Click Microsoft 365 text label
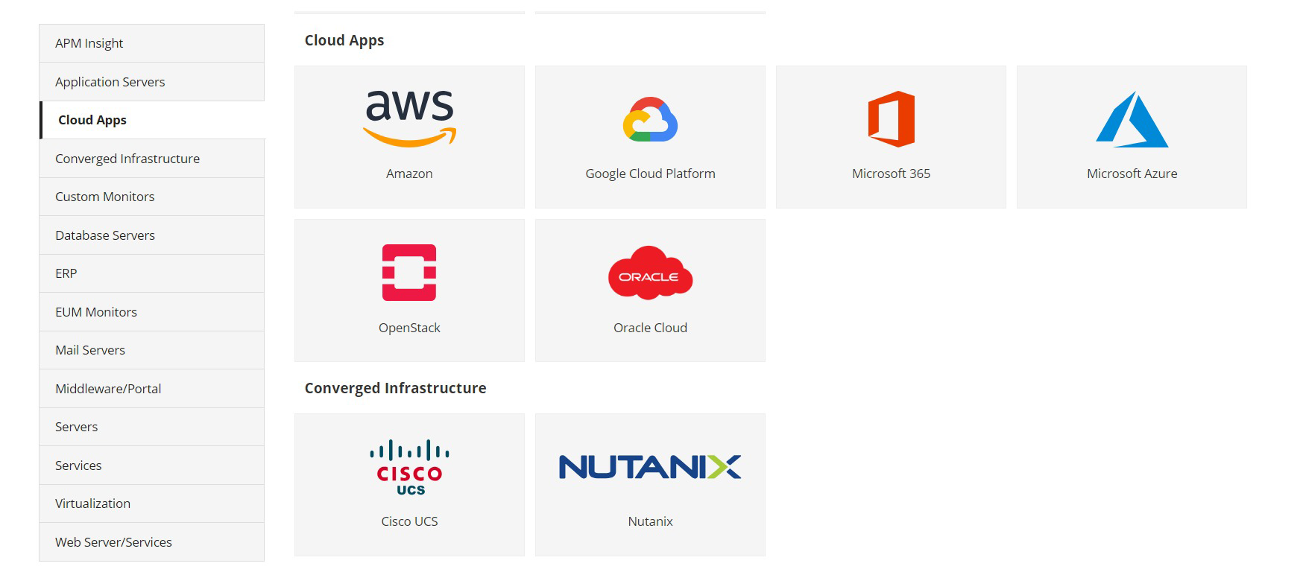1306x572 pixels. pos(891,174)
